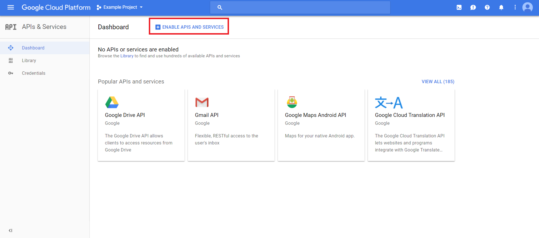Open the Google Drive API card

tap(141, 125)
